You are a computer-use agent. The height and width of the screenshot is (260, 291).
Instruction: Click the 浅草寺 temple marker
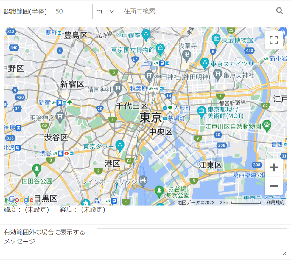187,56
